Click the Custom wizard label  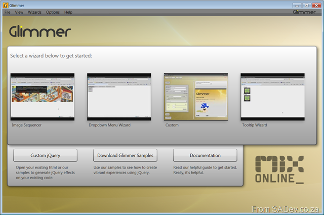[x=172, y=125]
